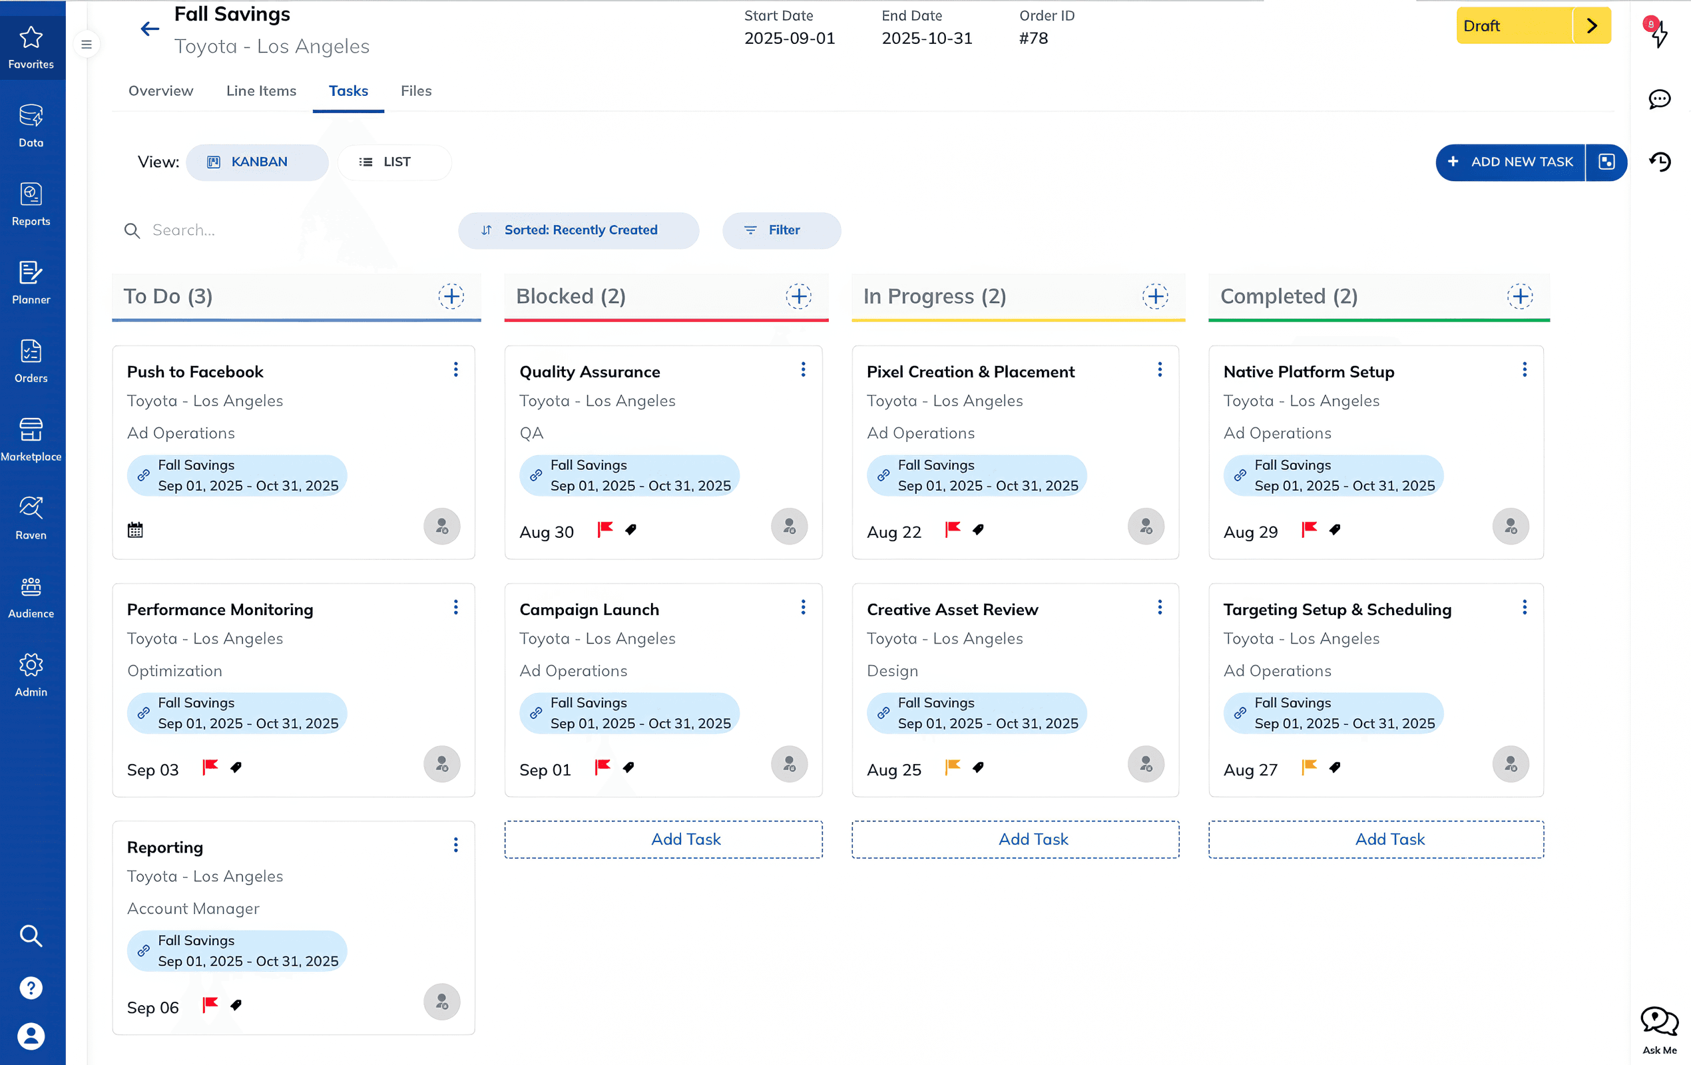This screenshot has width=1691, height=1065.
Task: Open notifications lightning bolt icon
Action: click(x=1658, y=33)
